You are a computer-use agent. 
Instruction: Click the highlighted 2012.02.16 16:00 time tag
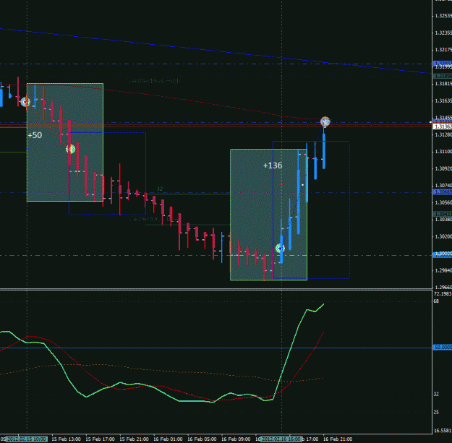(281, 439)
